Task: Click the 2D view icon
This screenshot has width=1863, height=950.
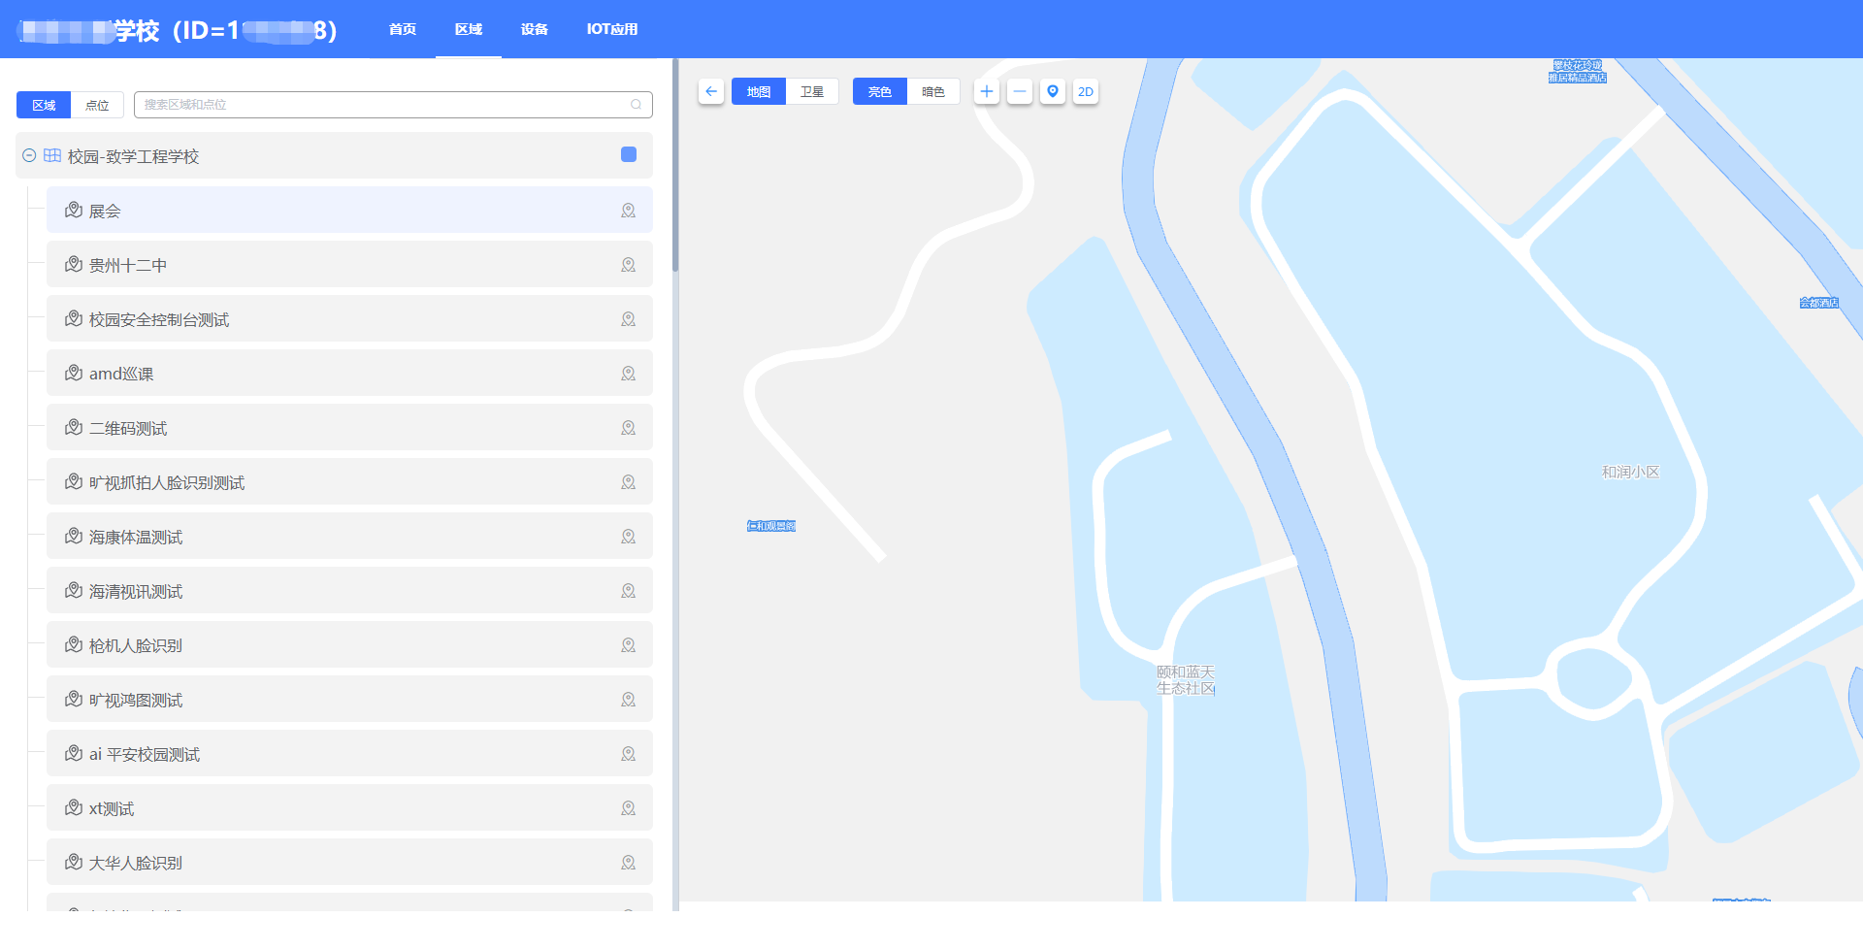Action: pos(1086,91)
